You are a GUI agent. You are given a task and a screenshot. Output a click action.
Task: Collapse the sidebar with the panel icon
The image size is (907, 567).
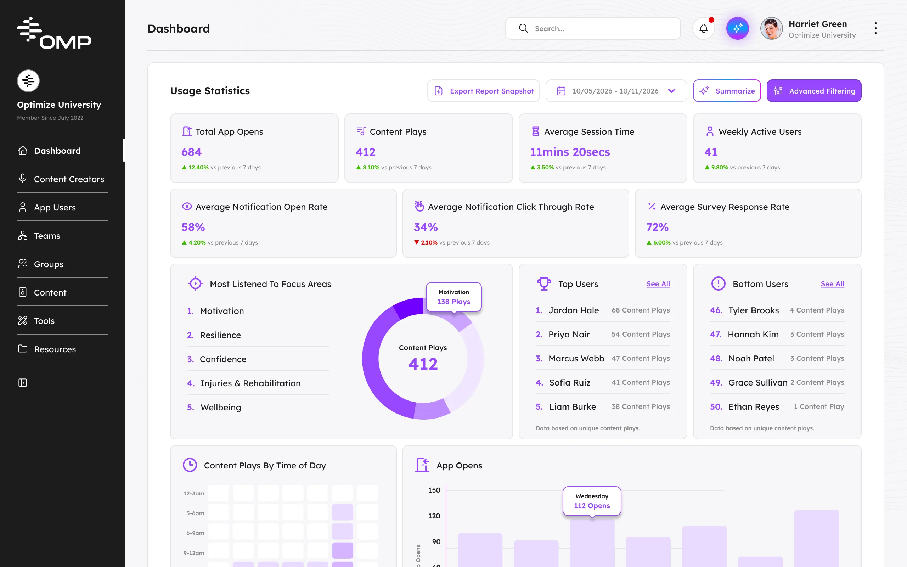22,382
